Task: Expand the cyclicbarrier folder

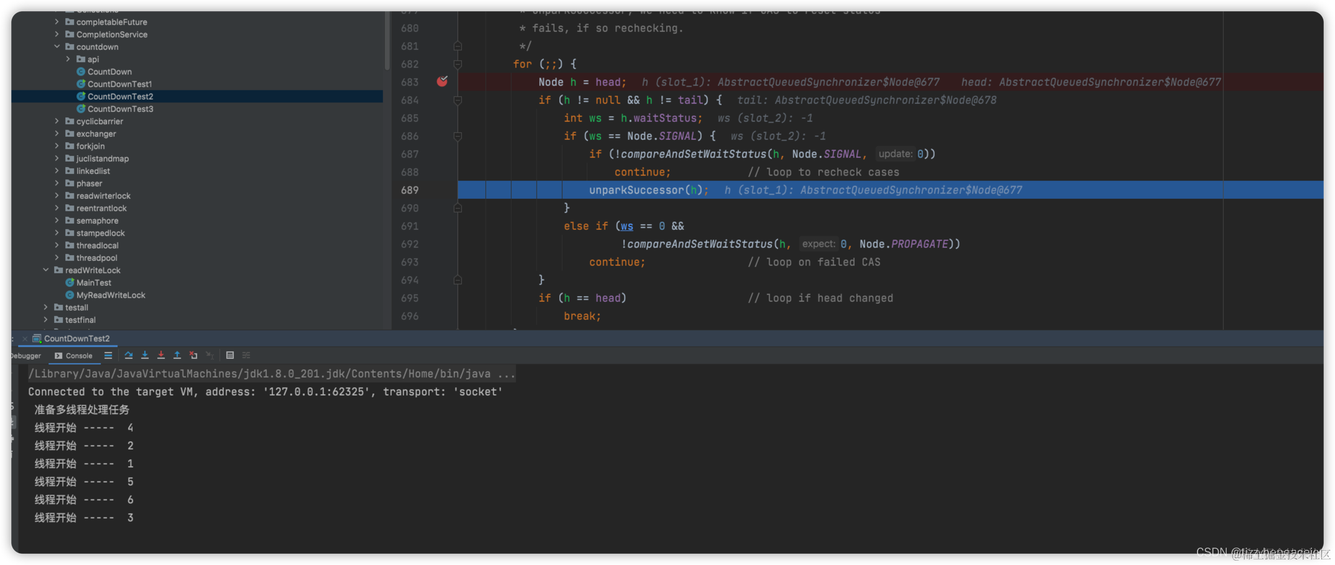Action: pos(57,121)
